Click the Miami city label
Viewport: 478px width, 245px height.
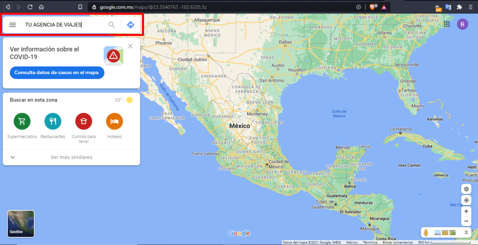pos(418,106)
